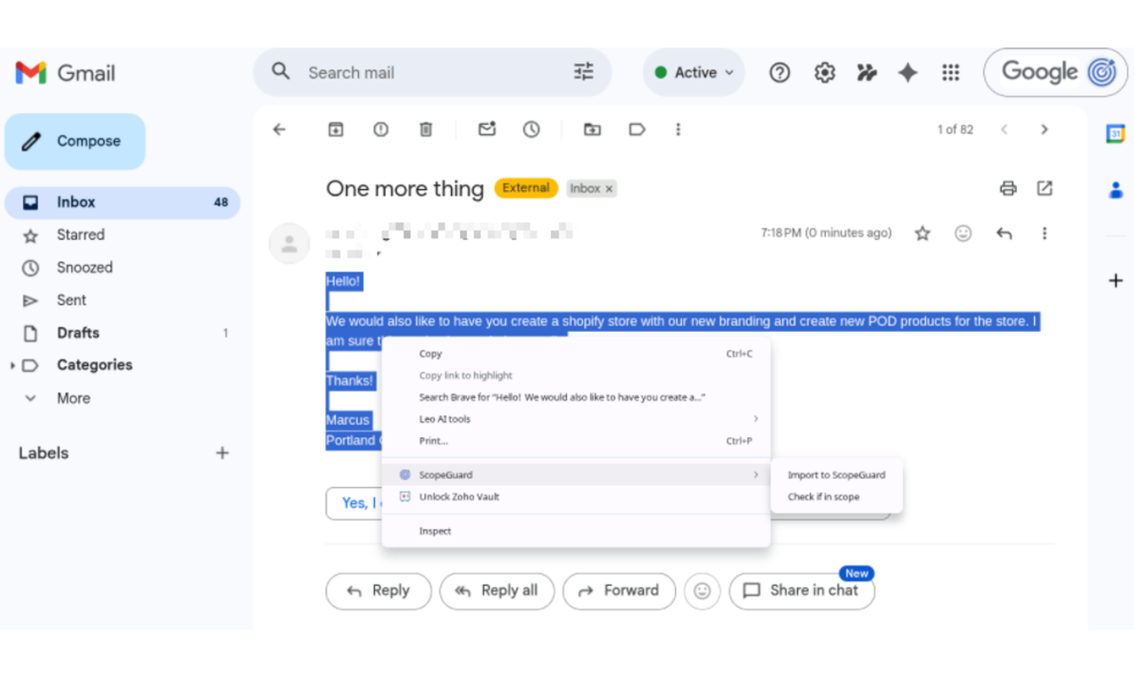1134x678 pixels.
Task: Delete the email with trash icon
Action: coord(426,129)
